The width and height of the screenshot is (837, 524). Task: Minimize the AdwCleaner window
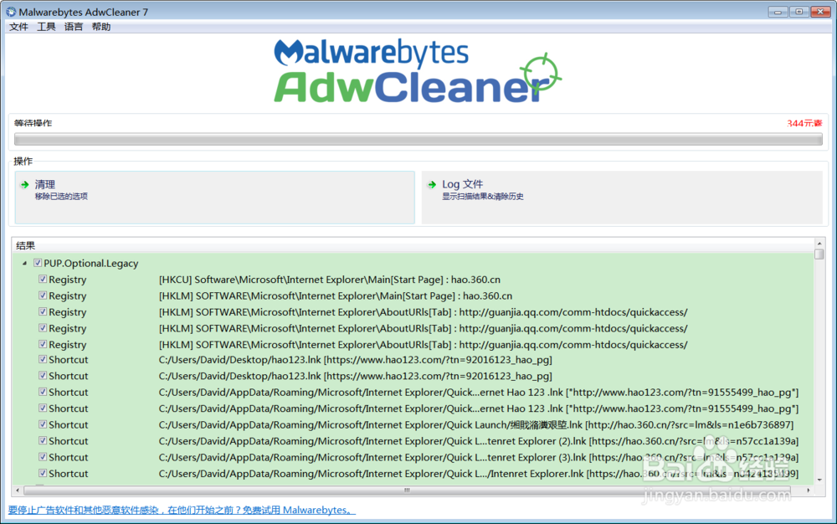[778, 11]
